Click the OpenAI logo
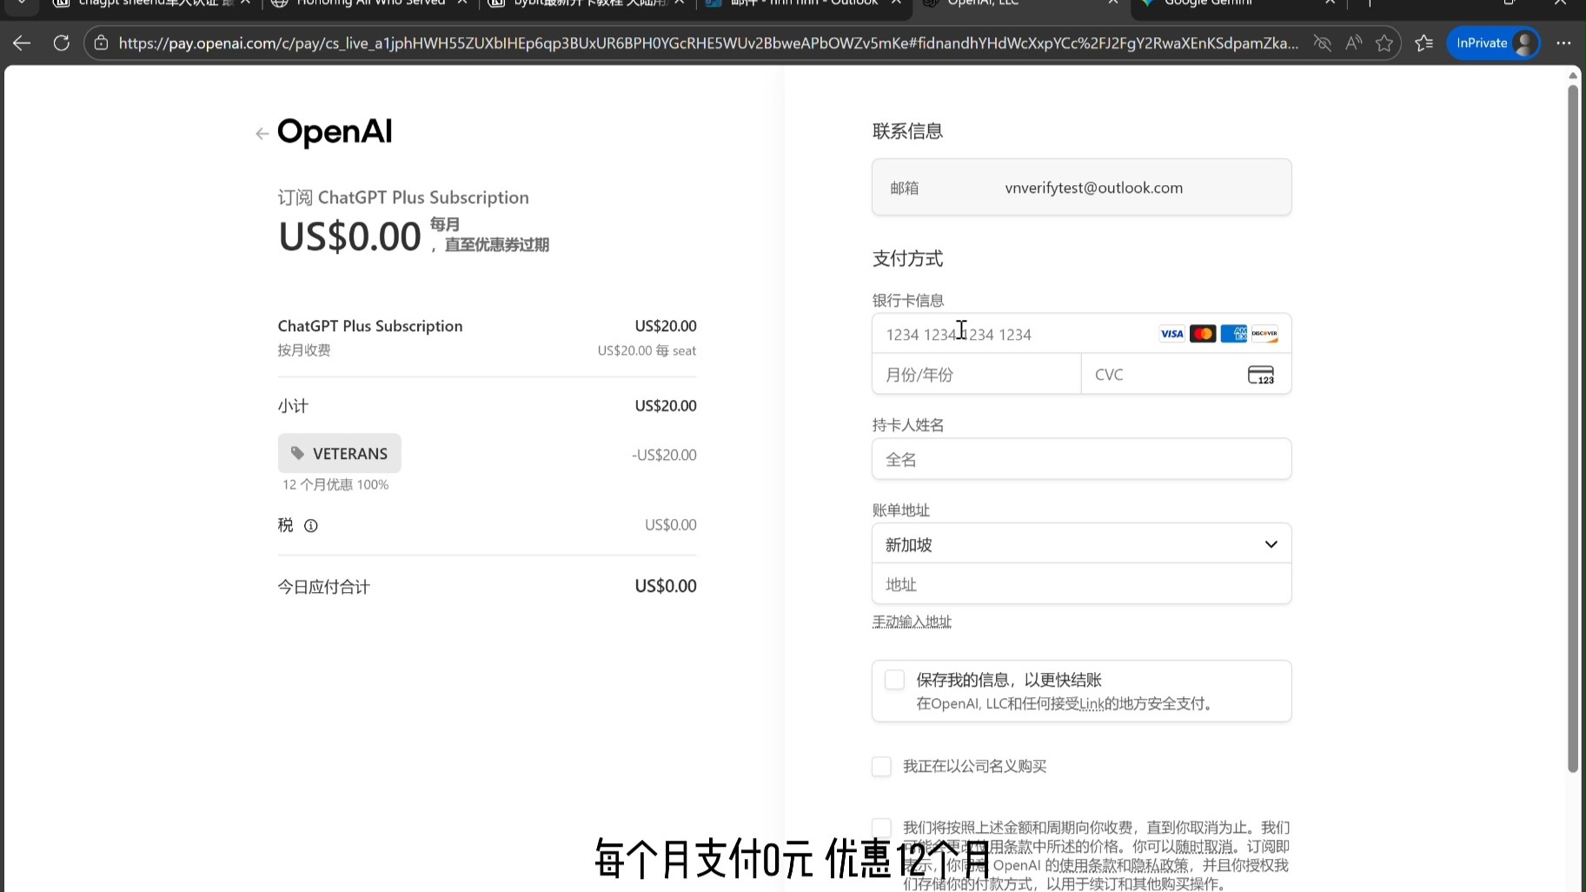This screenshot has width=1586, height=892. (335, 132)
